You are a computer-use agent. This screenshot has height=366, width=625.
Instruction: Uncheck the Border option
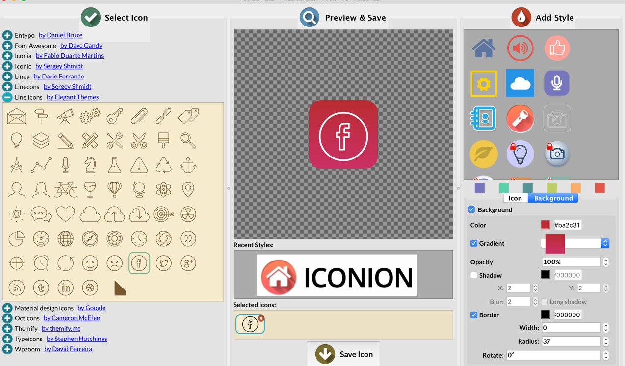pyautogui.click(x=473, y=315)
